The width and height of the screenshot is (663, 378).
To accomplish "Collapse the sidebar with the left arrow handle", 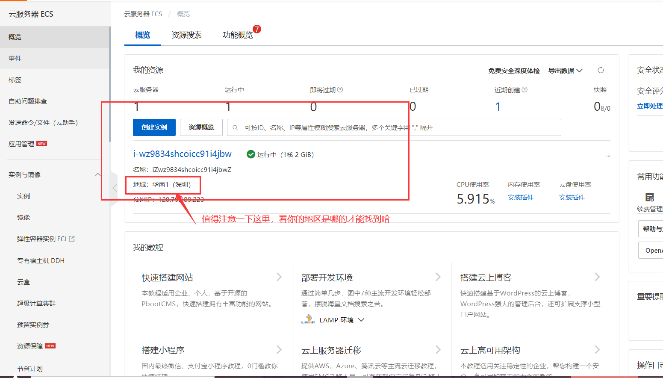I will (114, 188).
